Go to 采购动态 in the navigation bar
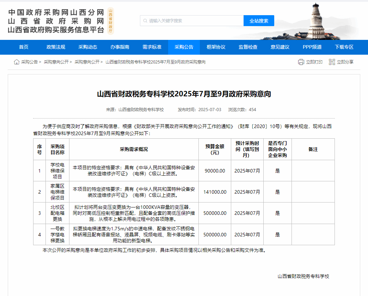This screenshot has height=296, width=368. 88,47
